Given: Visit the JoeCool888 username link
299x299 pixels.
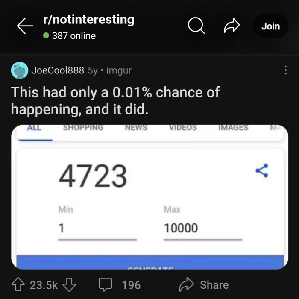Looking at the screenshot, I should point(58,70).
